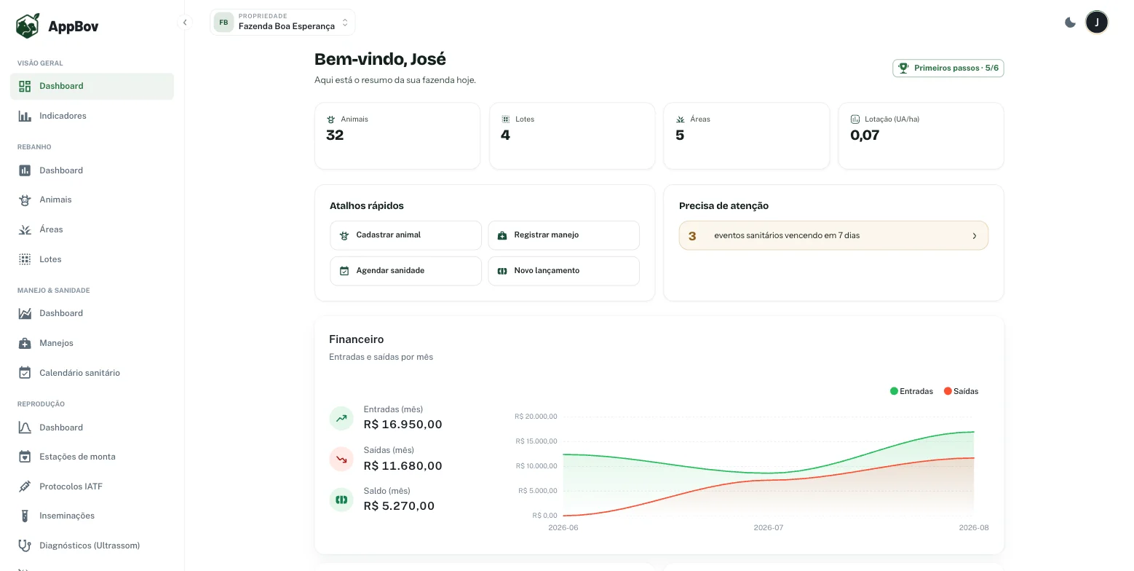Click the Calendário sanitário calendar icon

(x=25, y=373)
